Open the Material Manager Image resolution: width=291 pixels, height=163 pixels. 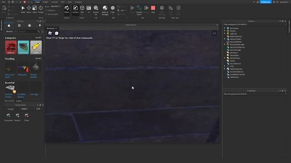105,10
